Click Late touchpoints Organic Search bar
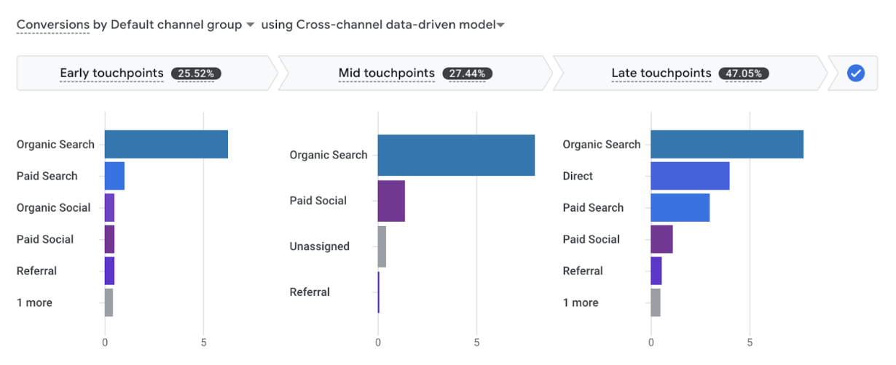This screenshot has width=896, height=365. pyautogui.click(x=727, y=144)
